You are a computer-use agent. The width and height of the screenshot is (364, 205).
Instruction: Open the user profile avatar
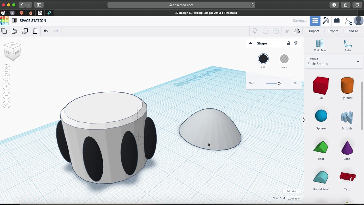(359, 20)
